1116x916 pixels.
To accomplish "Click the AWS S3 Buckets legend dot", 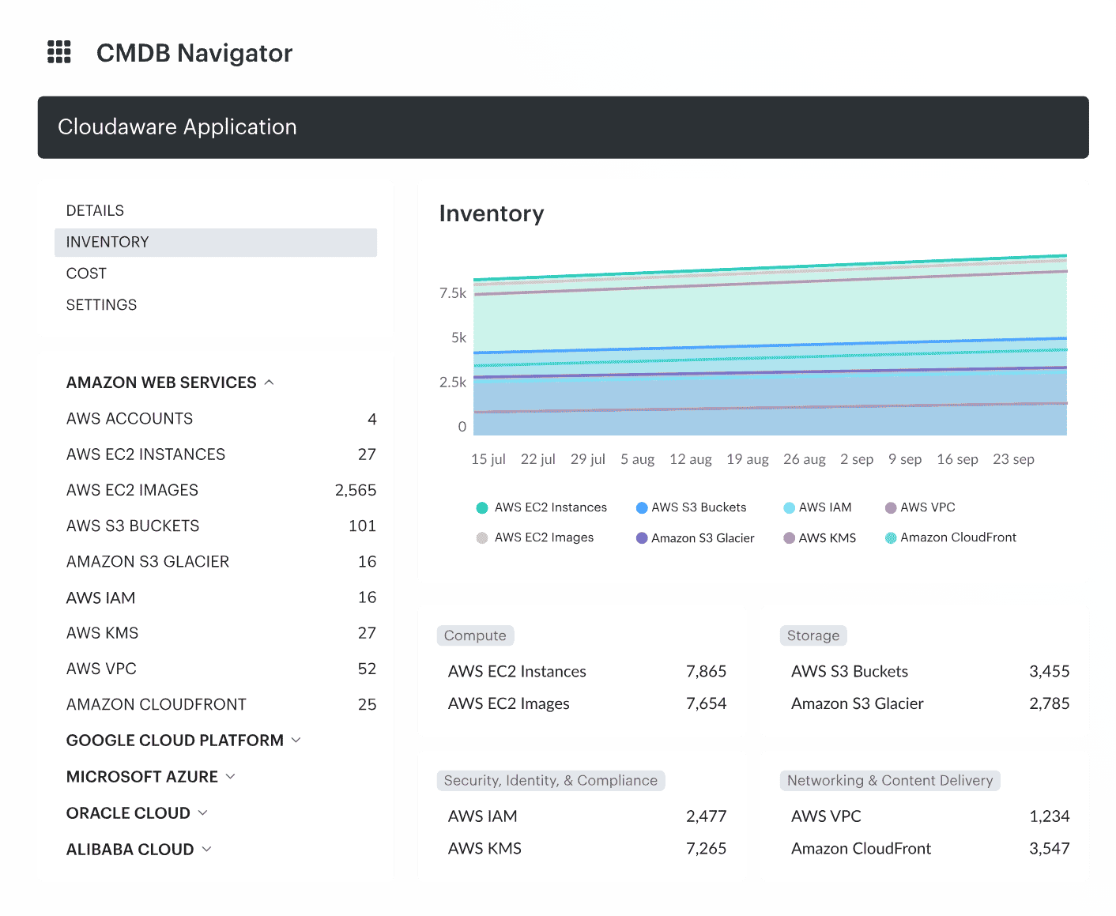I will tap(641, 507).
